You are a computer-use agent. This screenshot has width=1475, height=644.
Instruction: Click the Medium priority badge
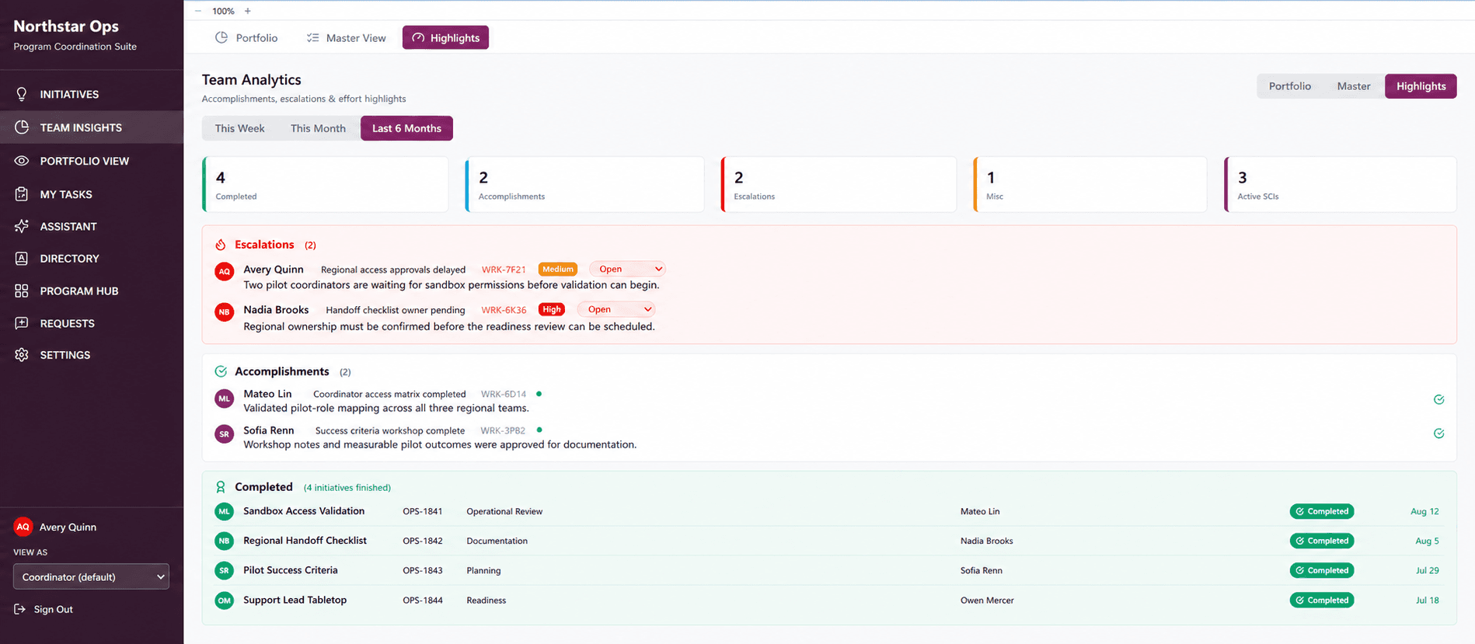click(x=558, y=269)
